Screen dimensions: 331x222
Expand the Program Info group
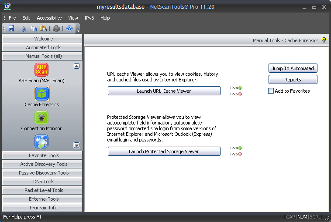click(x=42, y=208)
